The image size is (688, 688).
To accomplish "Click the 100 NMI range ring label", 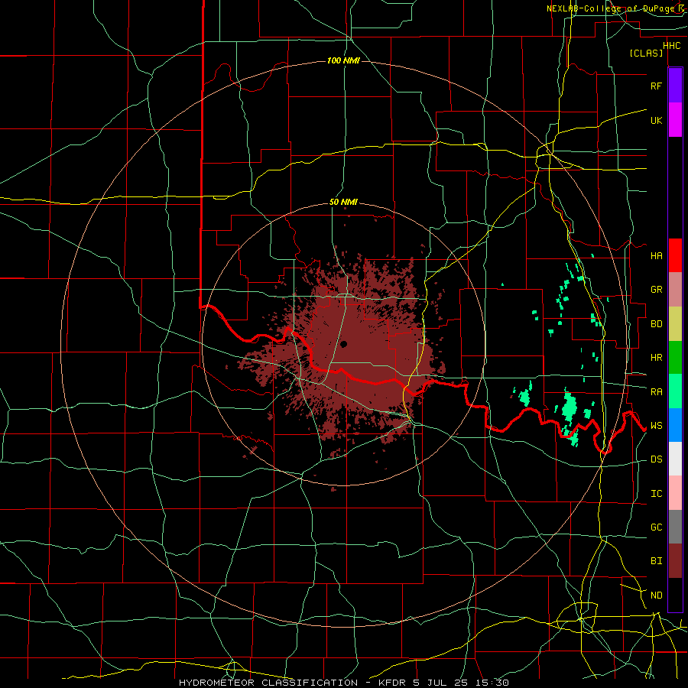I will 343,60.
